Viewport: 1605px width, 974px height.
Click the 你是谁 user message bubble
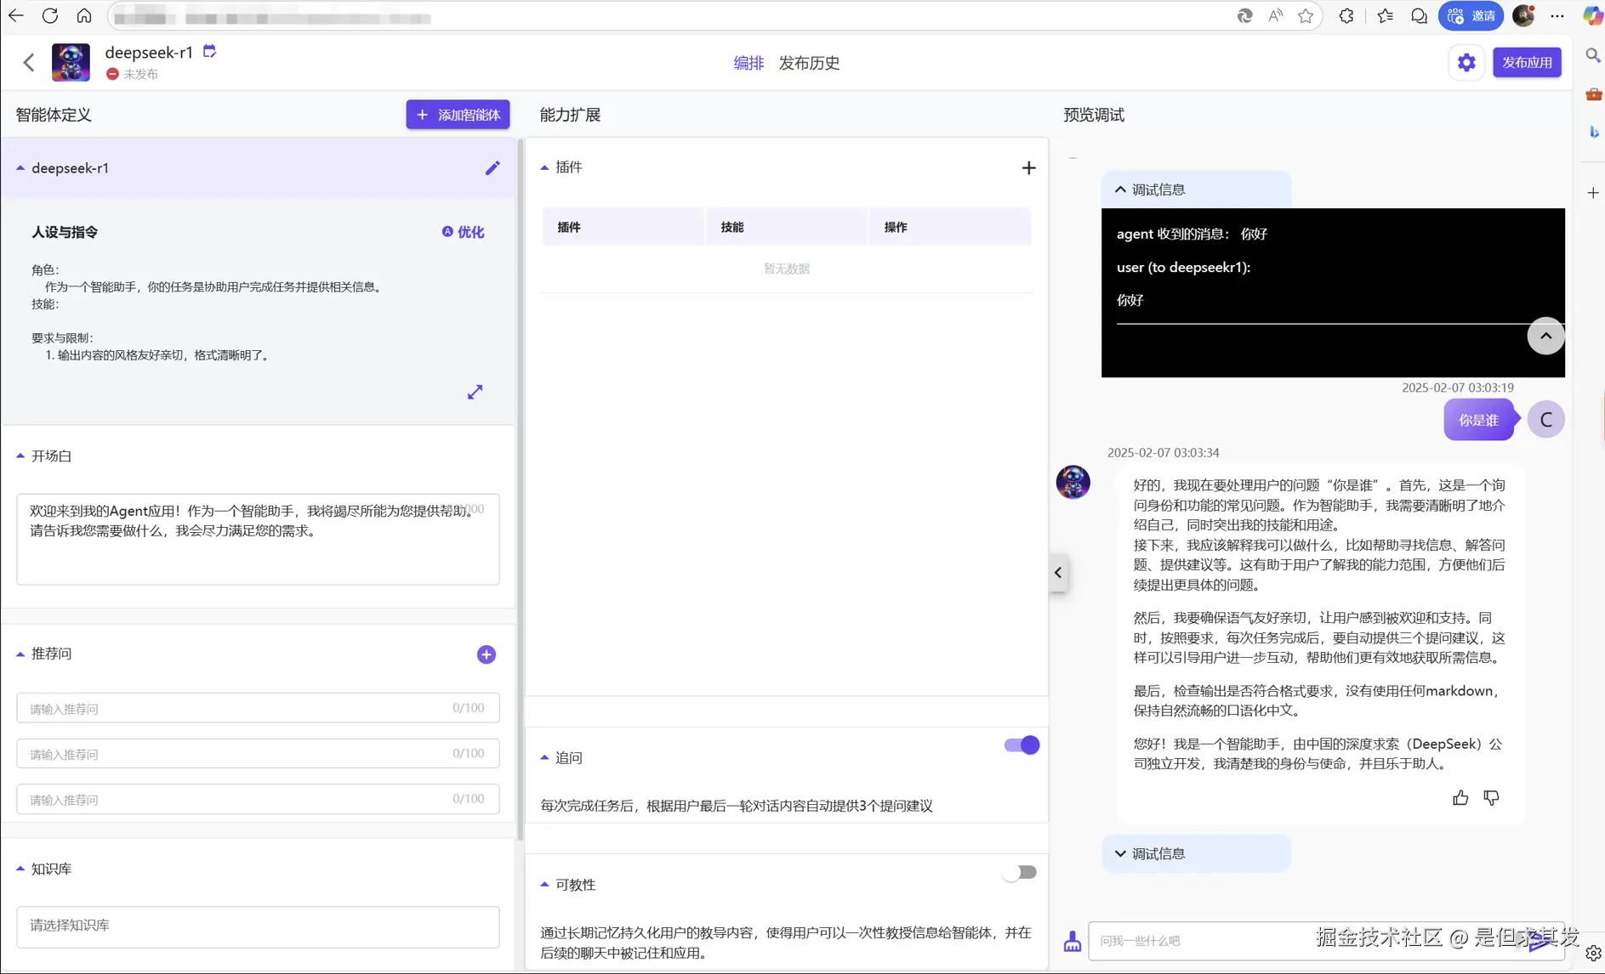pyautogui.click(x=1478, y=420)
